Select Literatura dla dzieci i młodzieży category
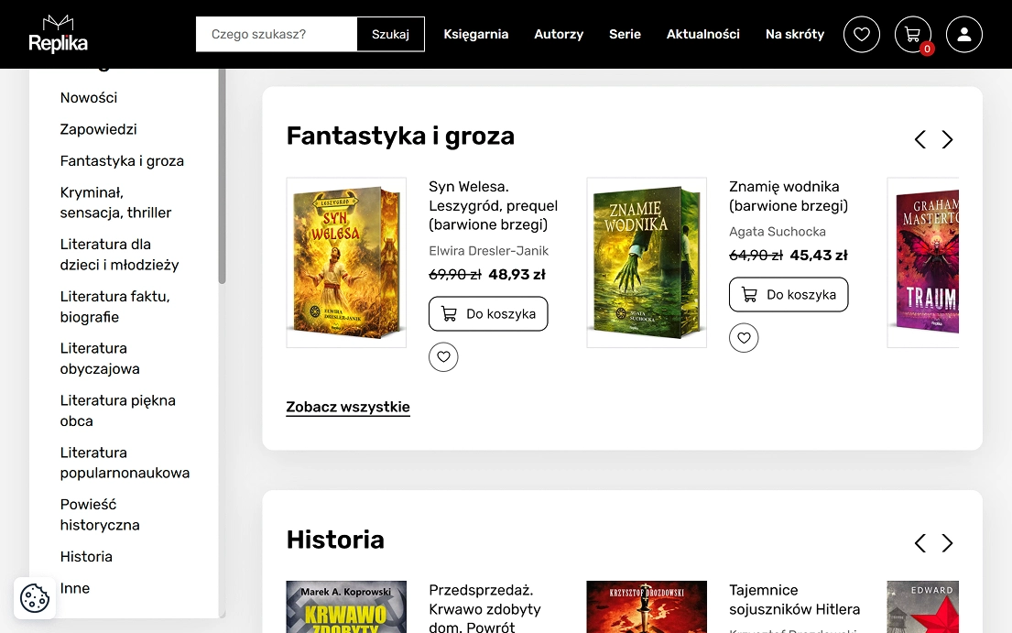Viewport: 1012px width, 633px height. [119, 255]
